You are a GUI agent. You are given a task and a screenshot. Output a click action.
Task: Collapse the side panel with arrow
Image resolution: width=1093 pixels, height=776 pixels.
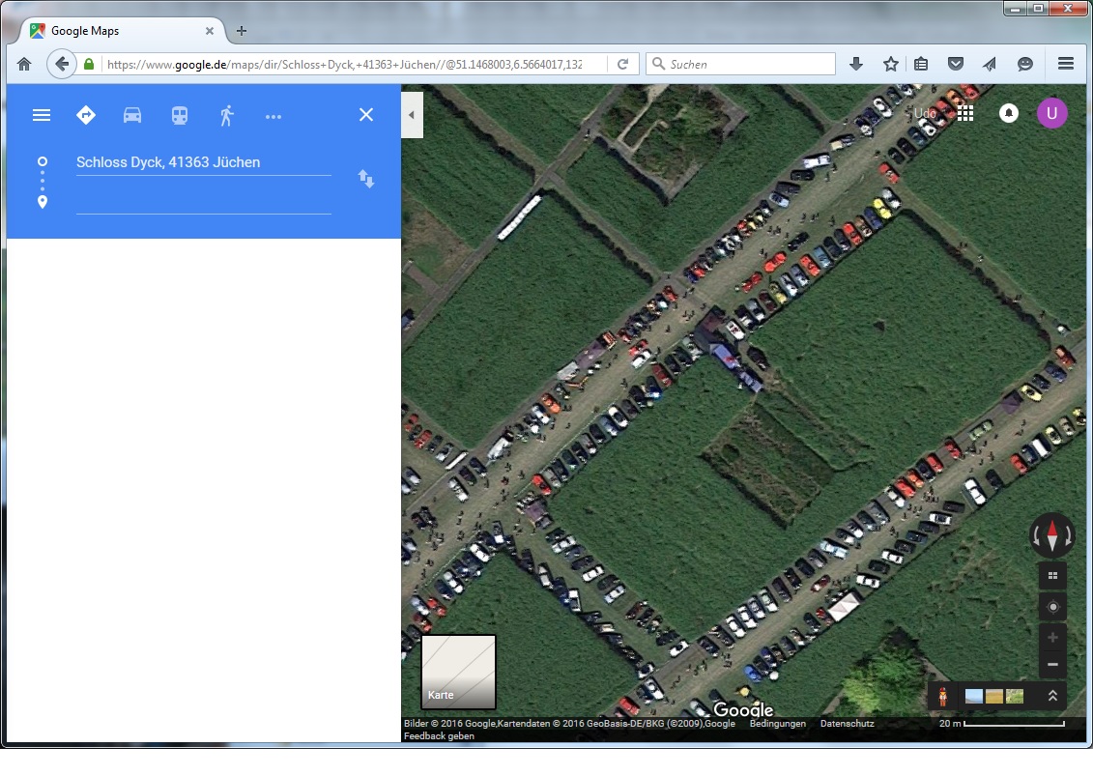click(x=412, y=115)
